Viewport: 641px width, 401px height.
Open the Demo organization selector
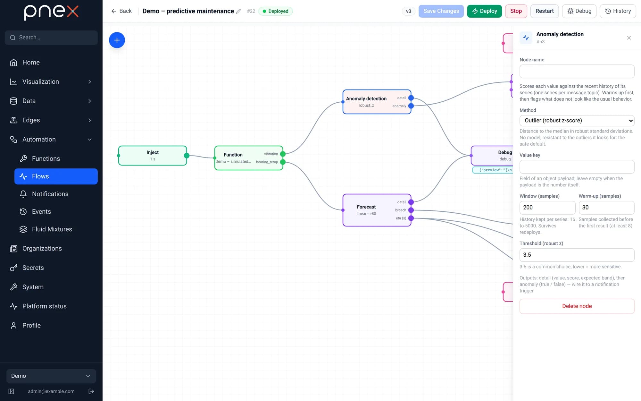51,376
